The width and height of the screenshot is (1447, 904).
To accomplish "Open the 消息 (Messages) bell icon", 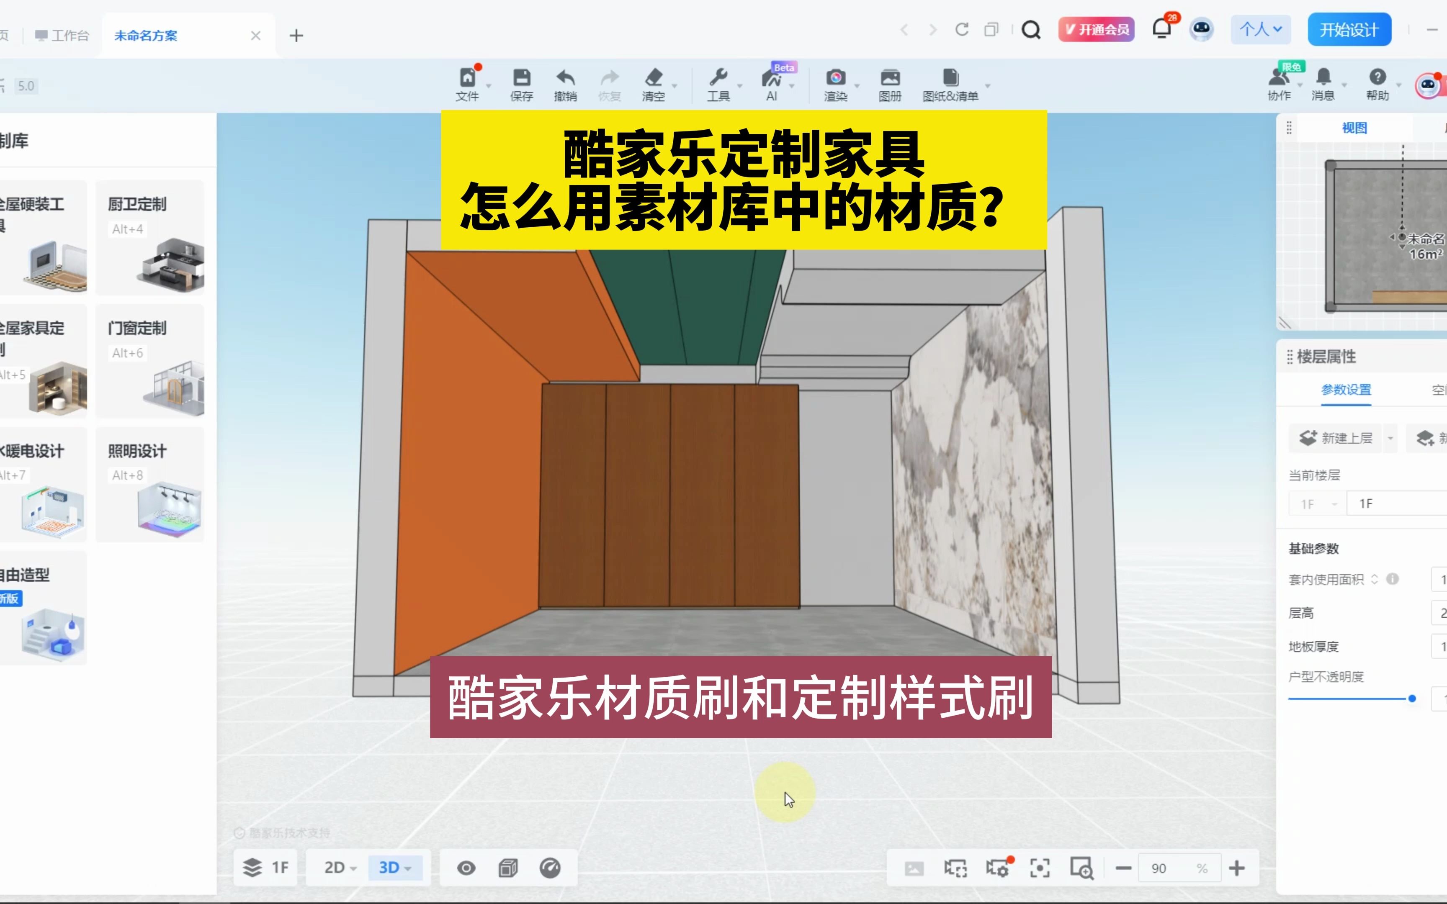I will [x=1323, y=77].
